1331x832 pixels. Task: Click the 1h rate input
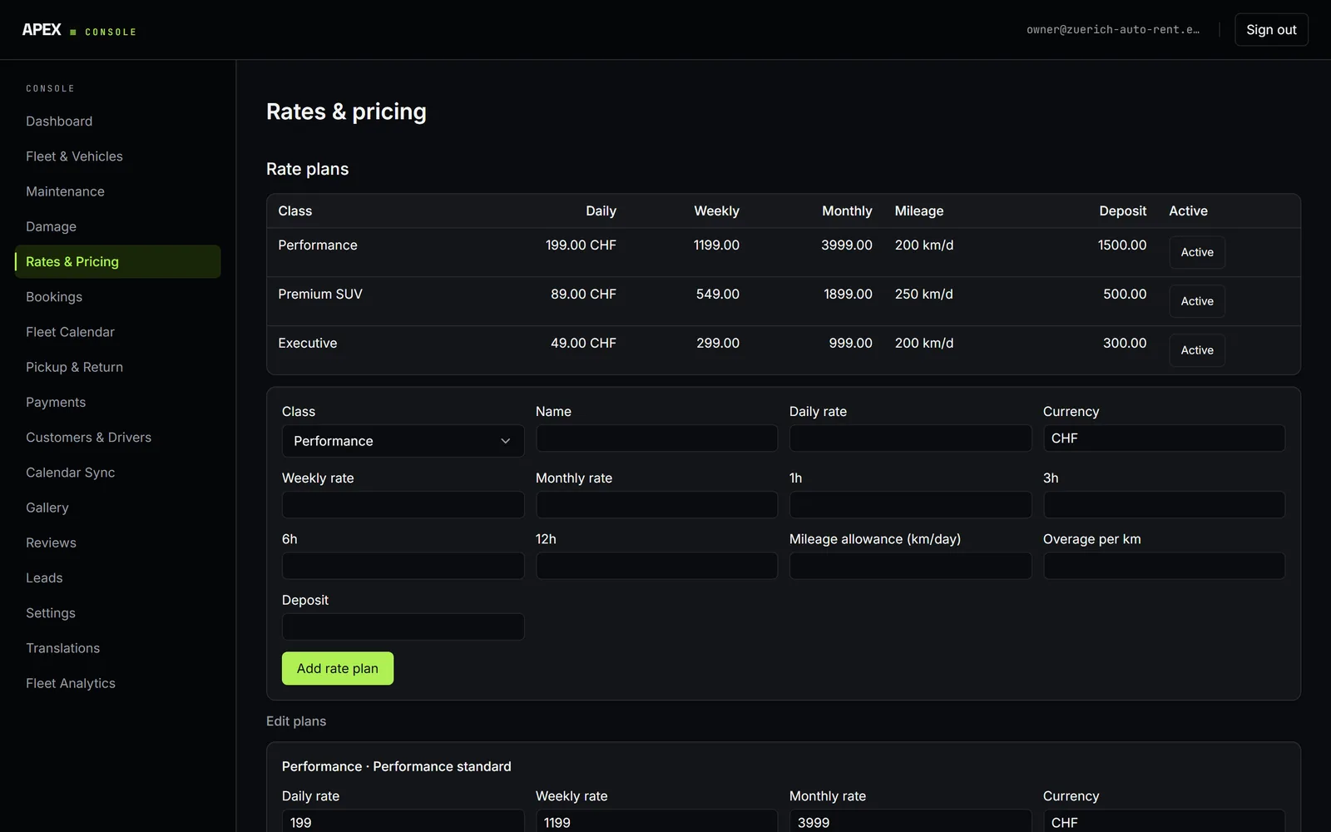coord(910,505)
